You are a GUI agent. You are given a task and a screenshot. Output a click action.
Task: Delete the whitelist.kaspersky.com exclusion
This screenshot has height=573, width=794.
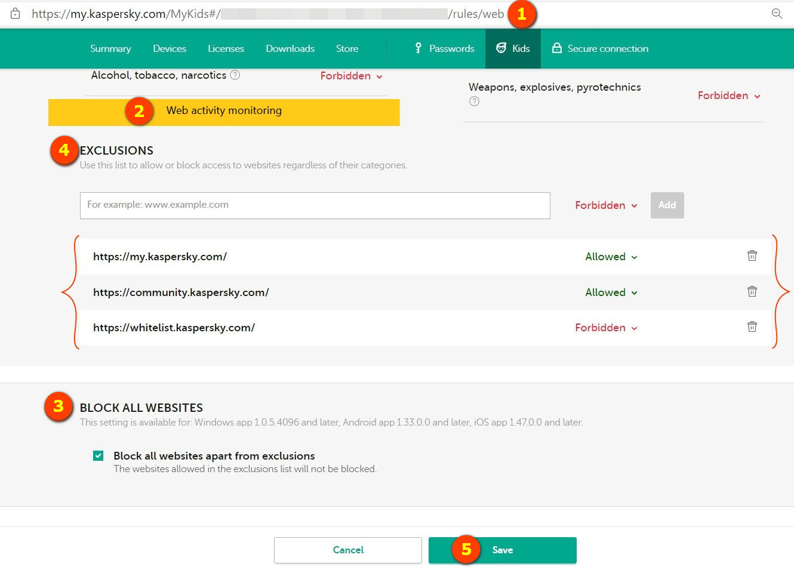click(x=752, y=326)
